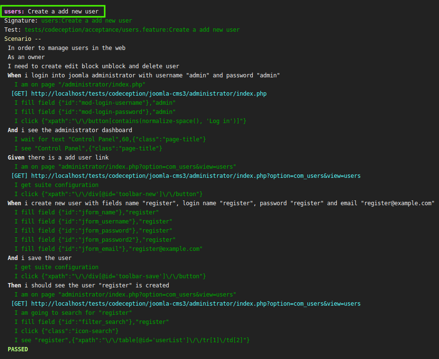Click the 'Log in' button xpath line

point(130,121)
